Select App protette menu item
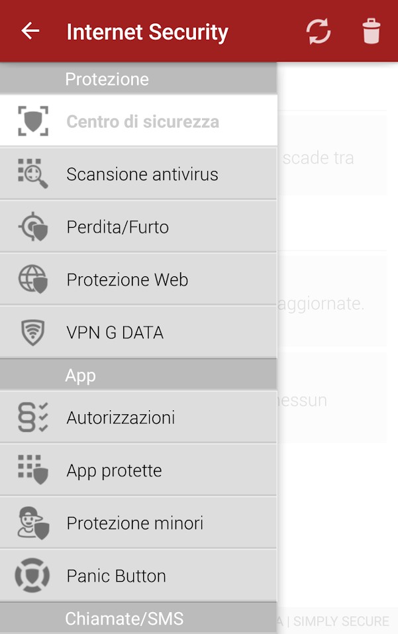 (x=138, y=470)
